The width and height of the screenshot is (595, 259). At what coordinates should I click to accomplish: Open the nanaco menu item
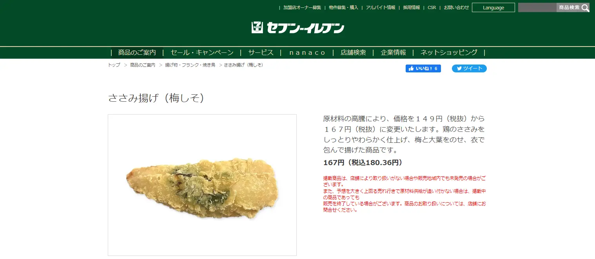[307, 52]
